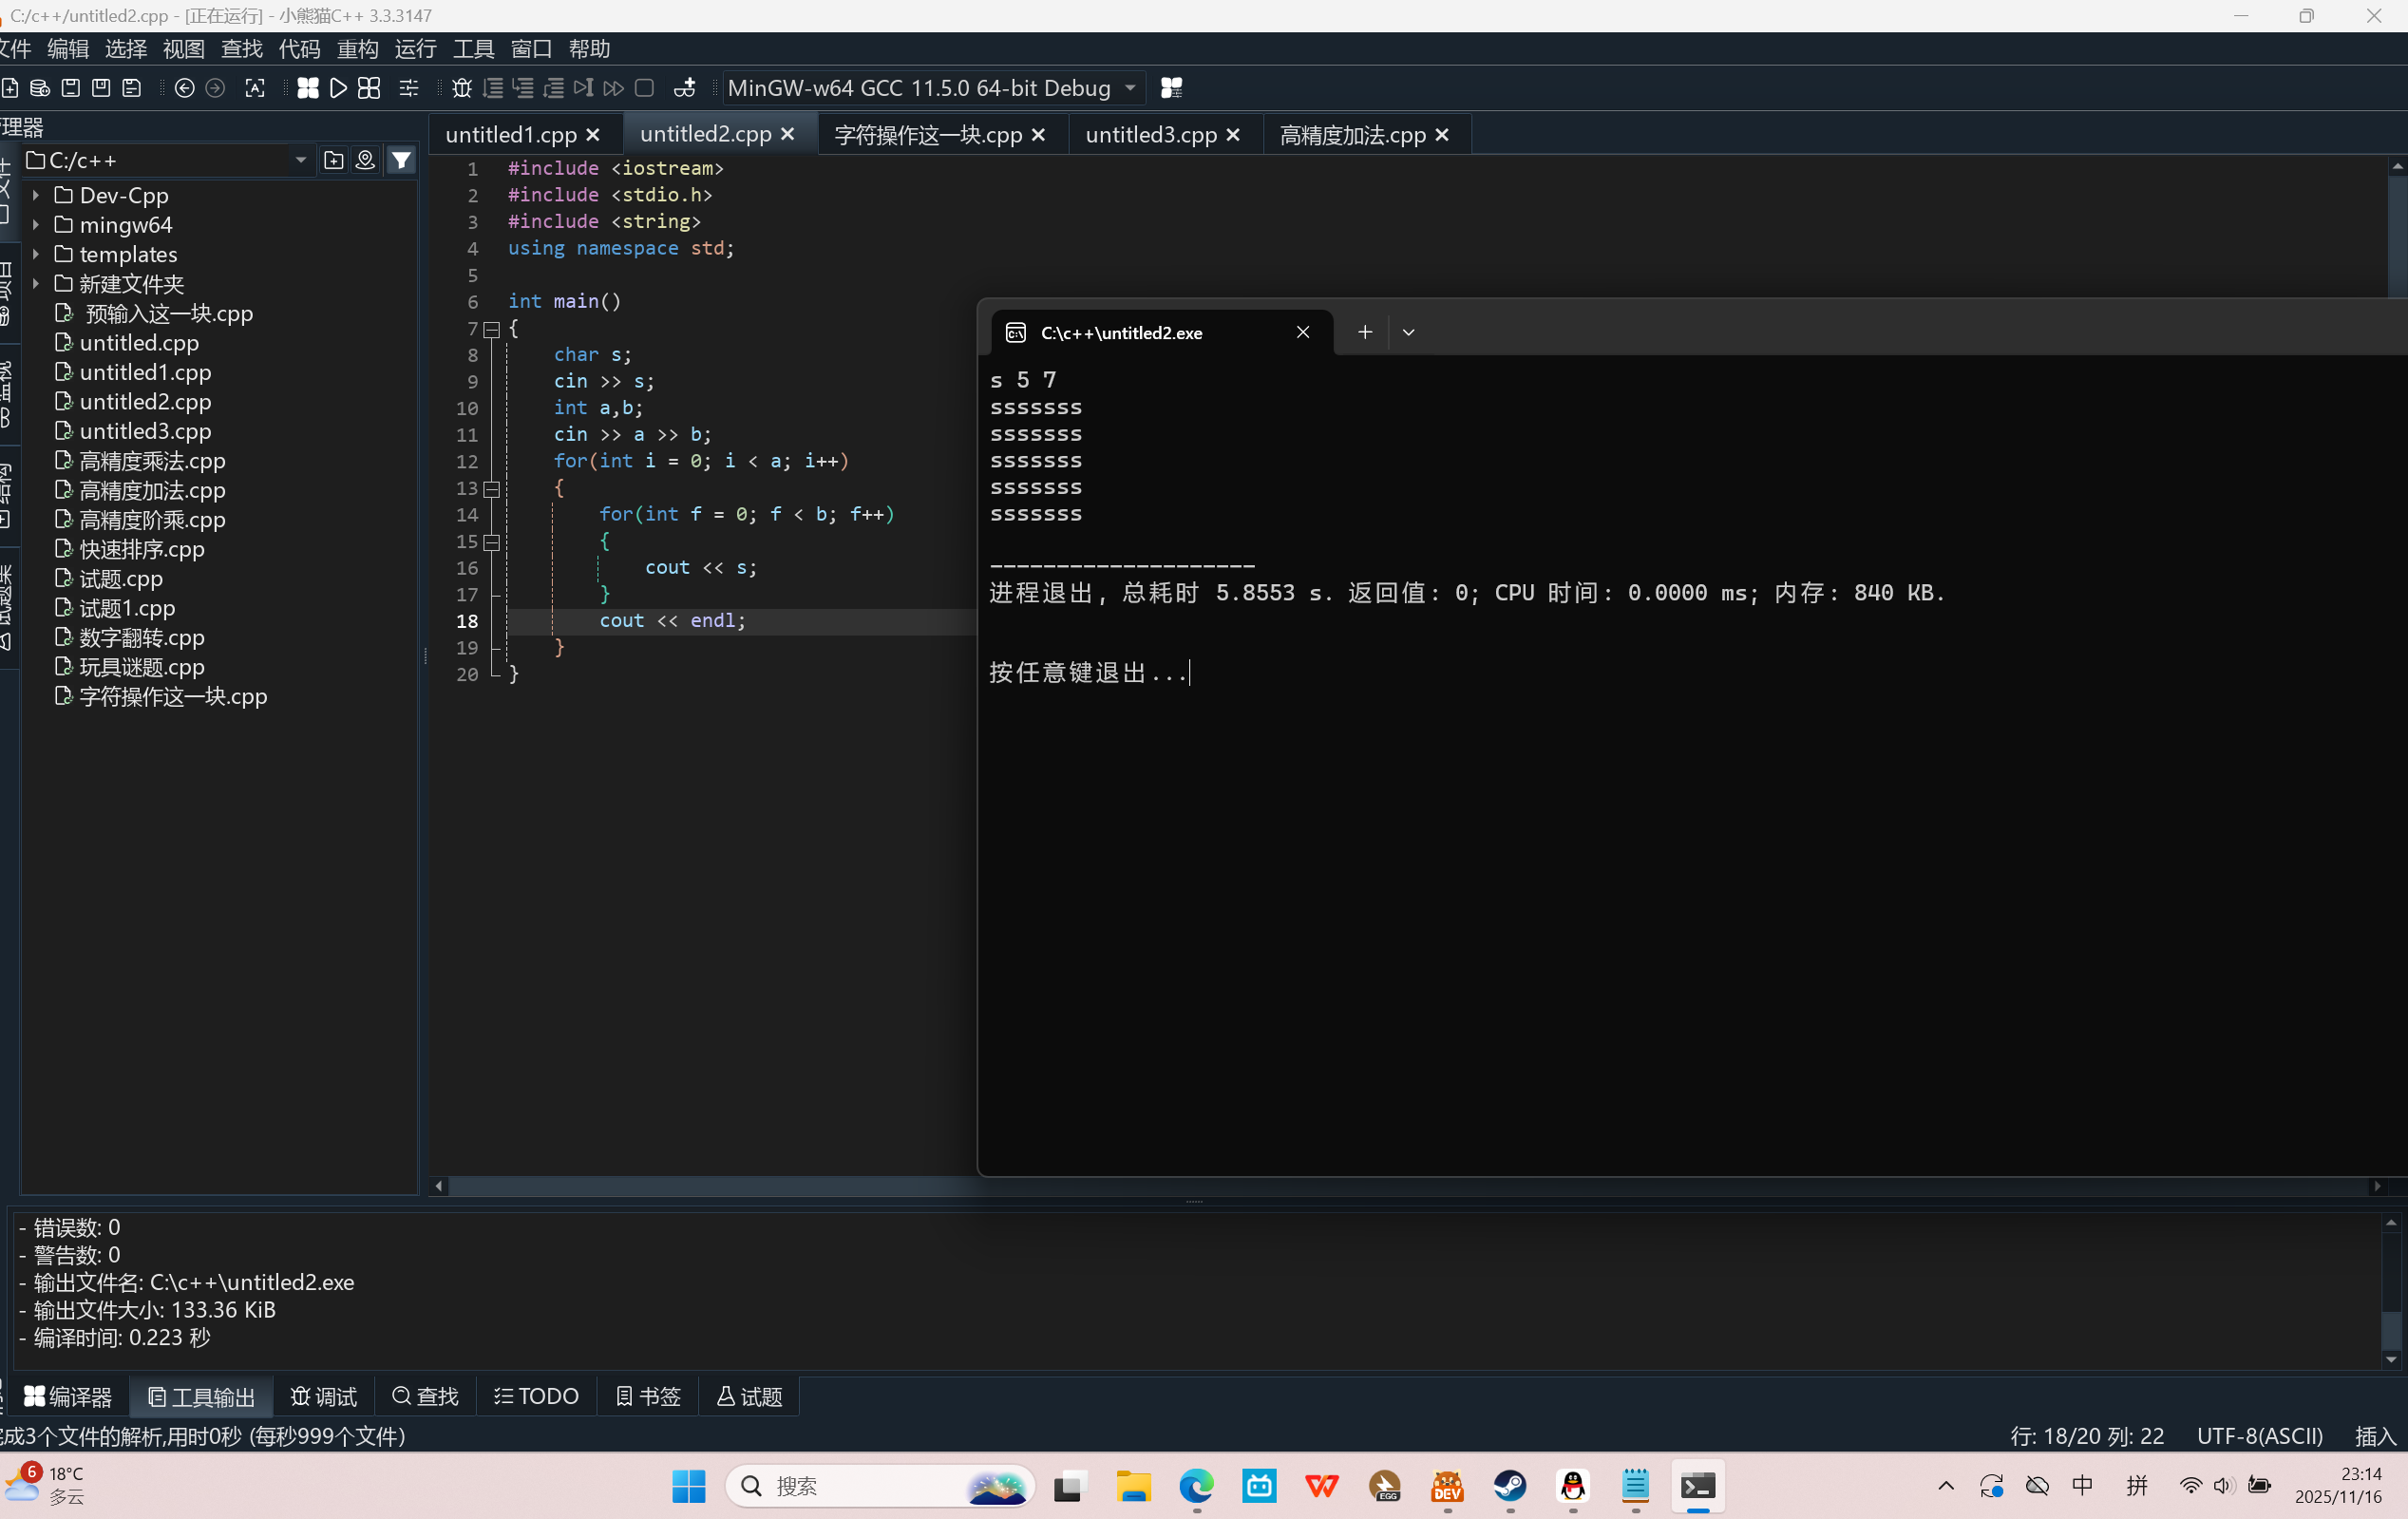Click the Run (play) toolbar icon
The height and width of the screenshot is (1519, 2408).
pos(338,88)
